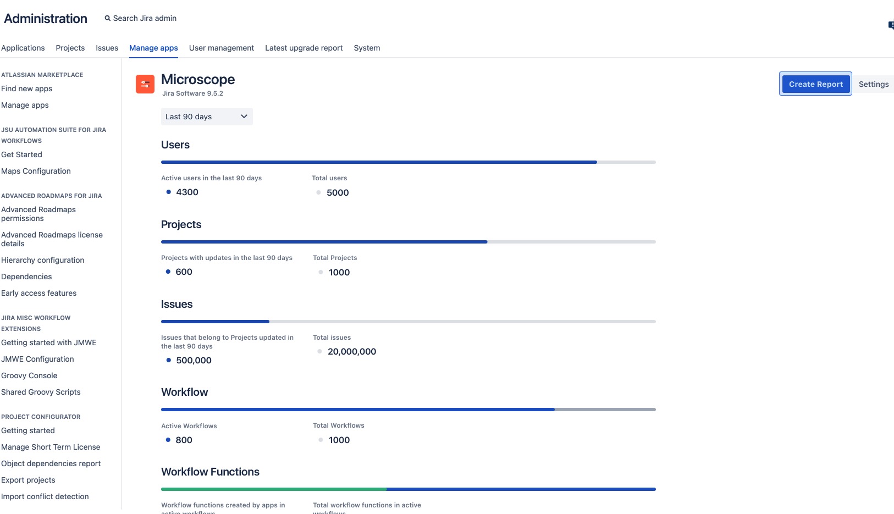Switch to the Projects tab
Viewport: 894px width, 514px height.
[x=70, y=48]
